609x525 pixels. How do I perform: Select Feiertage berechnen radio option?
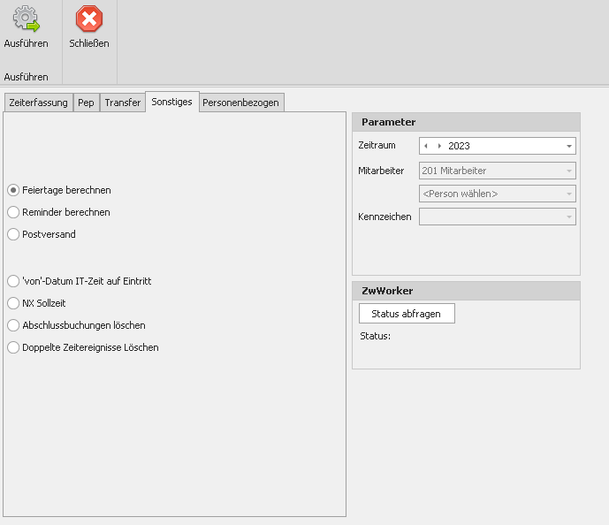tap(13, 190)
